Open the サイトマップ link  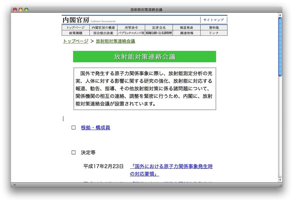[x=213, y=20]
